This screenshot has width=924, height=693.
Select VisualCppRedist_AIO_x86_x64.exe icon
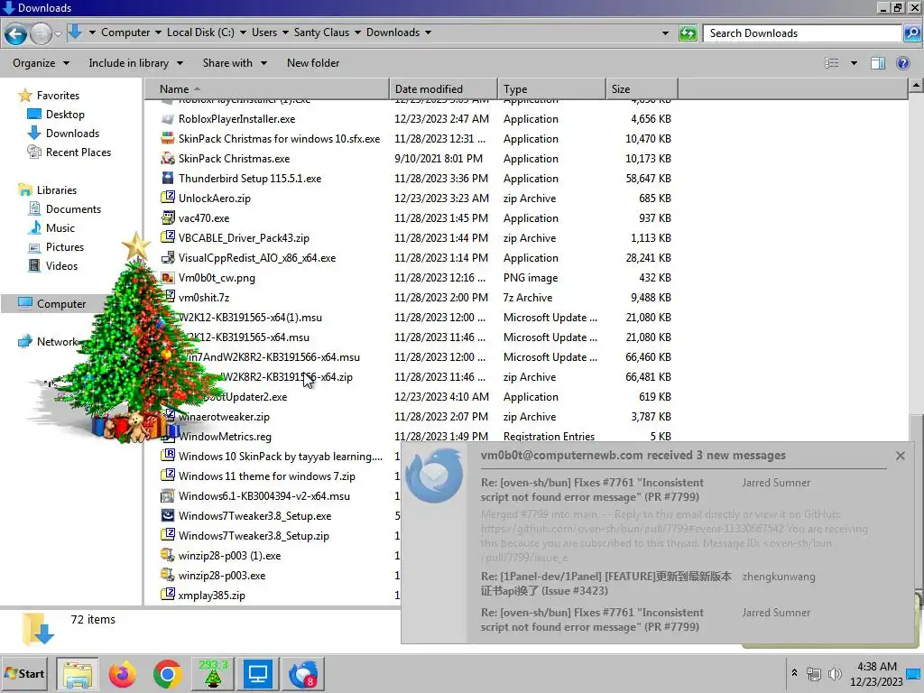point(168,258)
